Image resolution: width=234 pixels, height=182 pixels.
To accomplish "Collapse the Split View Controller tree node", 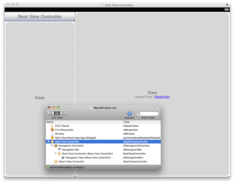I will (x=48, y=142).
